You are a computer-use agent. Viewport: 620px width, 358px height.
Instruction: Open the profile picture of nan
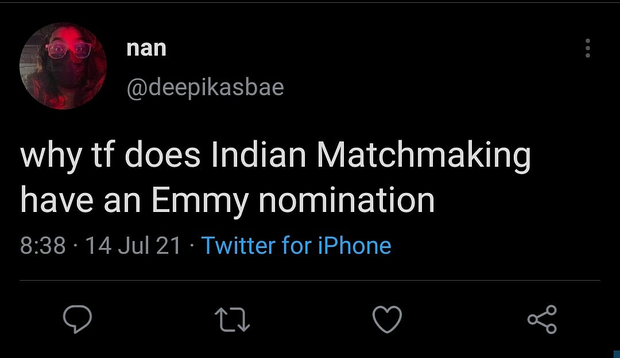pos(63,65)
